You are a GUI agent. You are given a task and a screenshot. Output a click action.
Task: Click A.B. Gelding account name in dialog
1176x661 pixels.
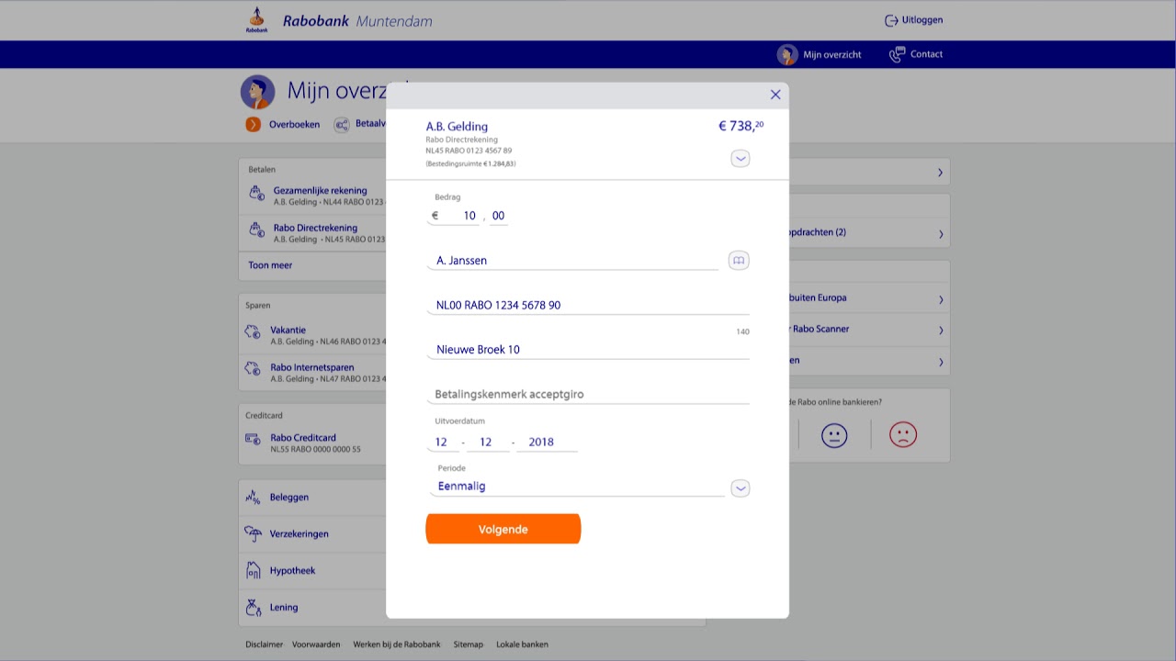point(457,127)
